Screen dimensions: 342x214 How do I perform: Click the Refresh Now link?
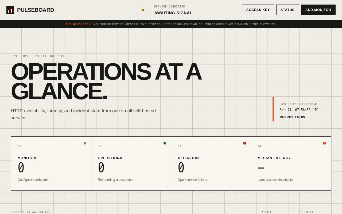point(292,117)
